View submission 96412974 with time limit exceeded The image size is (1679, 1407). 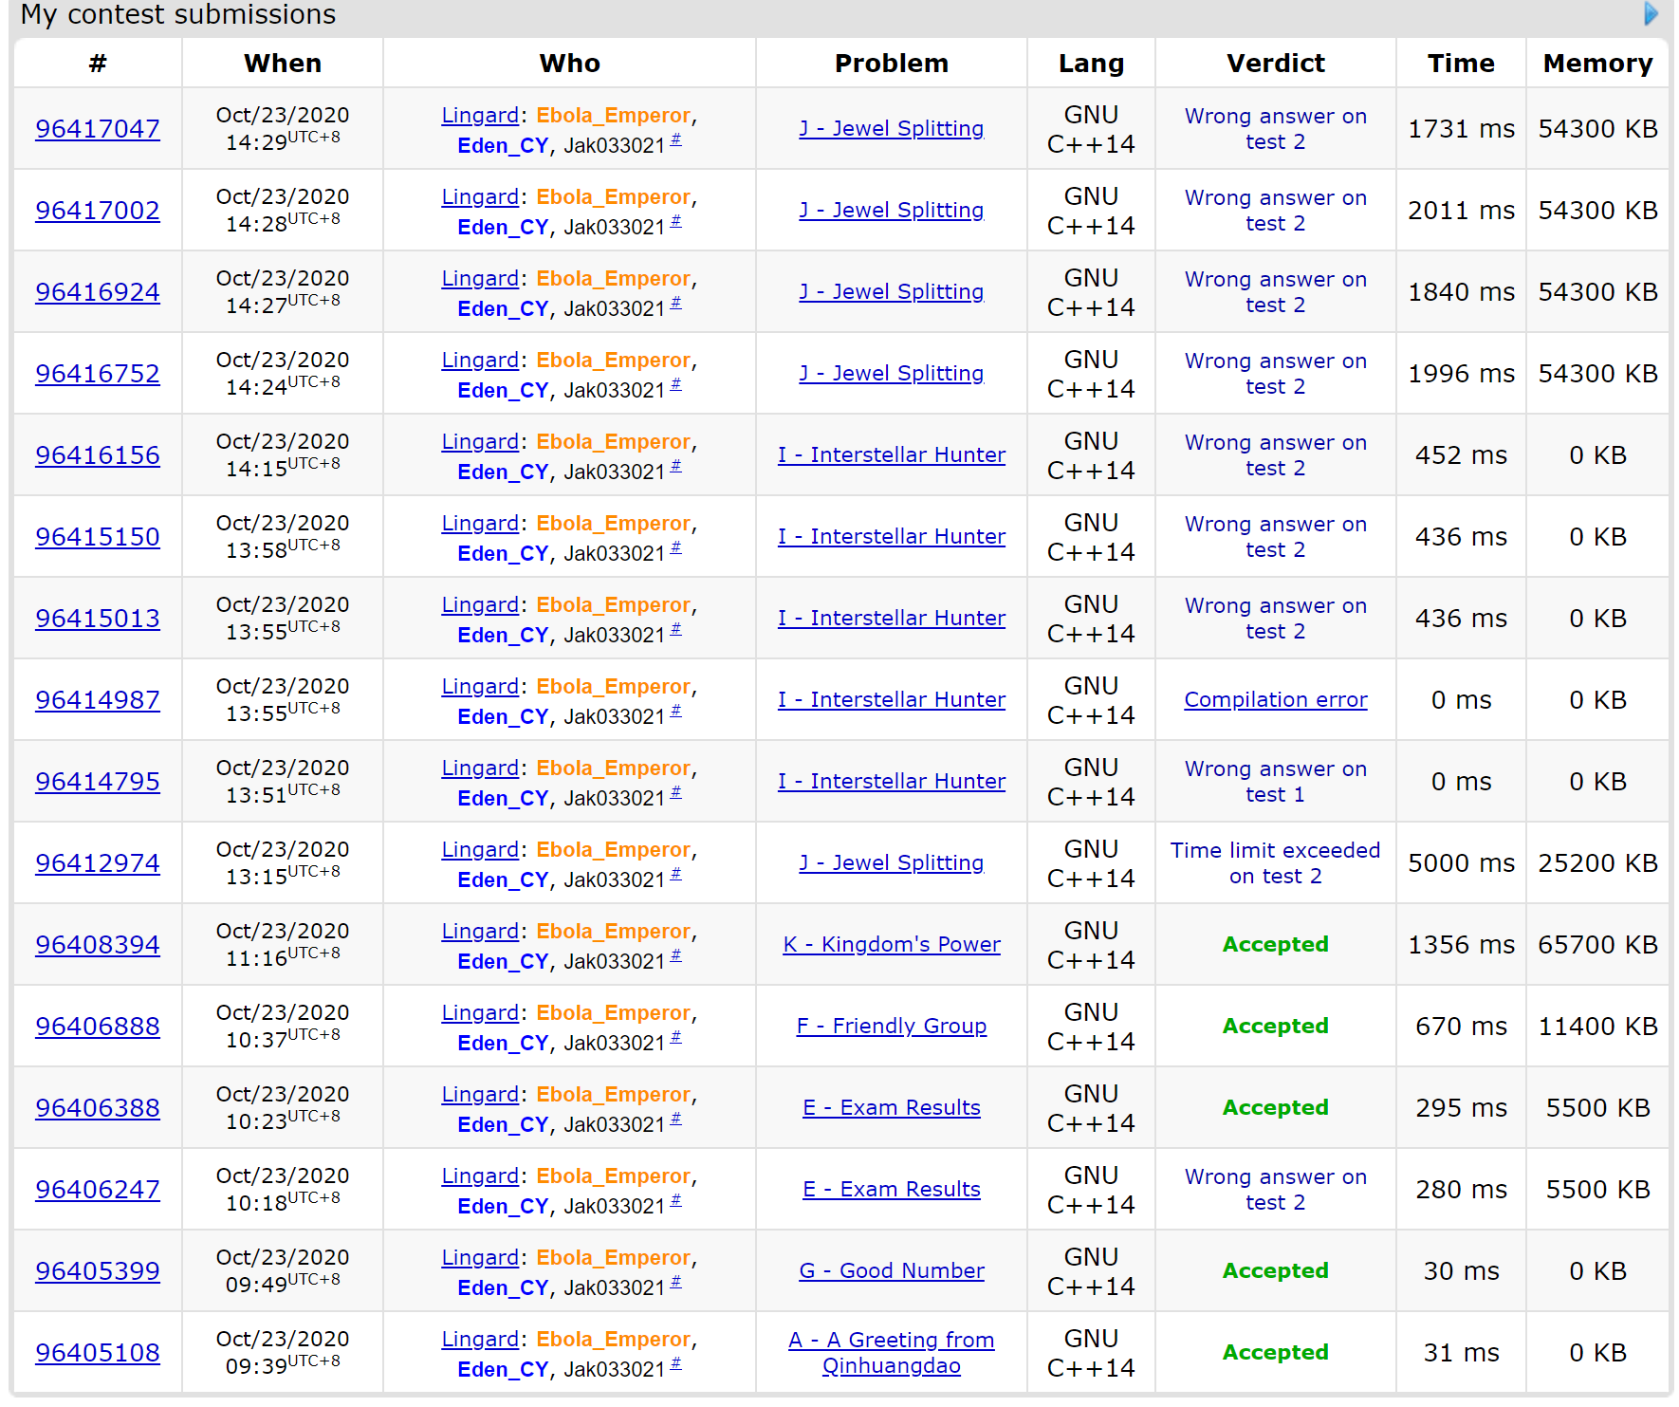pos(98,863)
